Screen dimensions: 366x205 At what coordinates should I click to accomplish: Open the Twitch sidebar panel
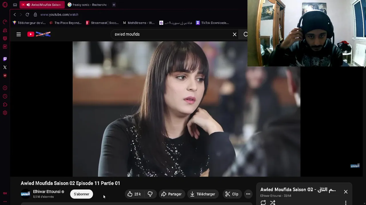(5, 59)
